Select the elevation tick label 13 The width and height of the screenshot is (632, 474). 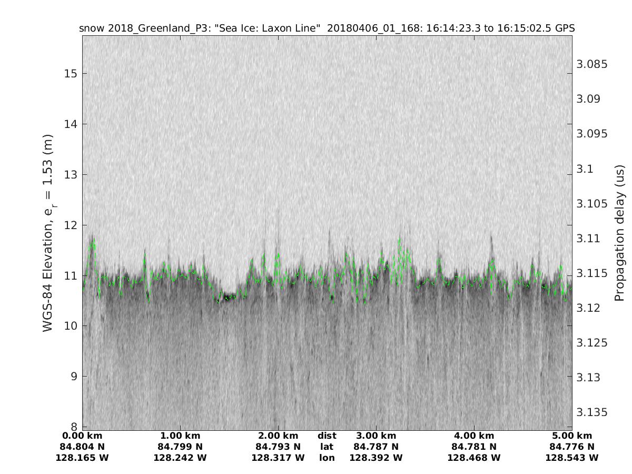69,174
